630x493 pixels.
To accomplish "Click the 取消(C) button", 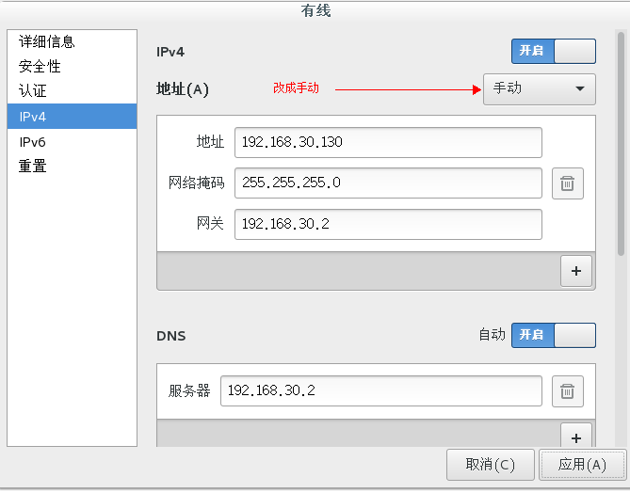I will tap(491, 465).
